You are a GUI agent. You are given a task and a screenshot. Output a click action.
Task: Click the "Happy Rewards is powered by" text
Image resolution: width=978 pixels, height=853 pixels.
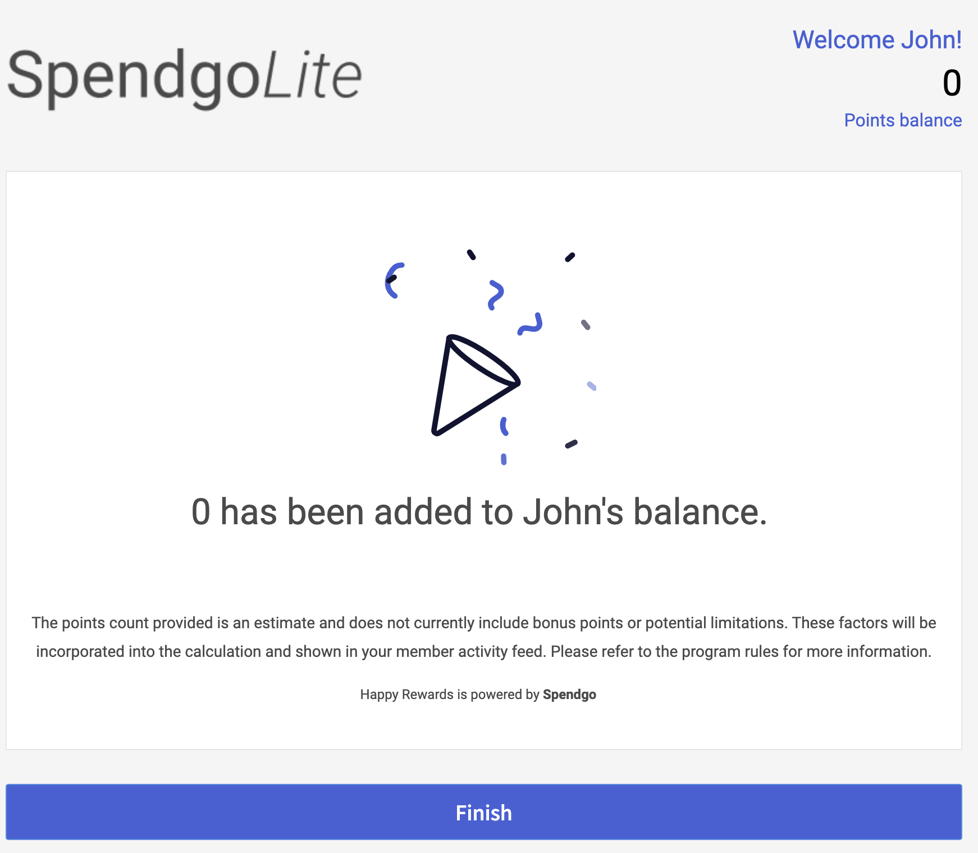[450, 695]
